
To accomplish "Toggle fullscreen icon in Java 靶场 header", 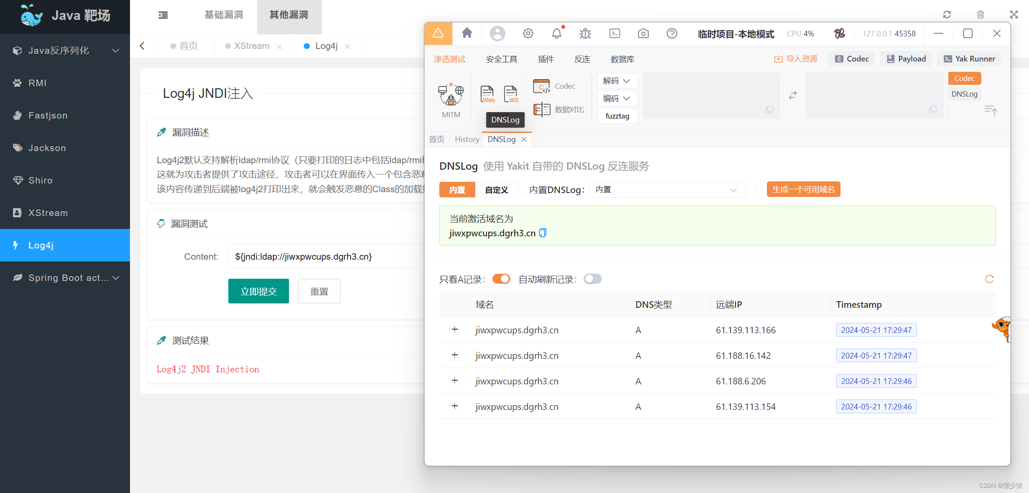I will (1014, 15).
